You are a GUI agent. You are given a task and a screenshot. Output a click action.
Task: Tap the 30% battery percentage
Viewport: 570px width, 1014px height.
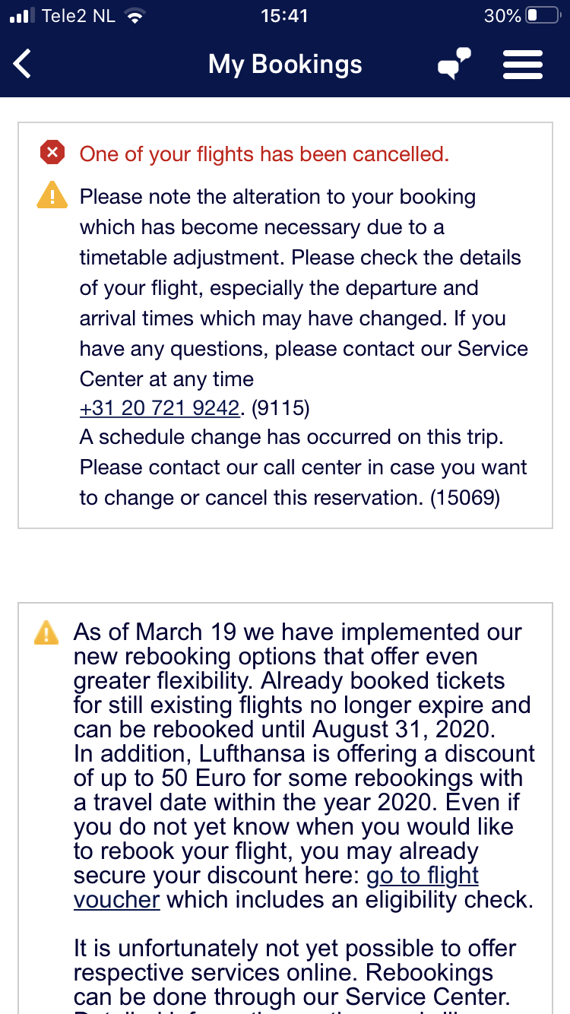[502, 16]
